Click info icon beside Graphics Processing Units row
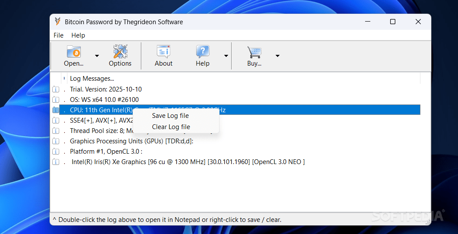This screenshot has height=234, width=458. click(x=55, y=141)
